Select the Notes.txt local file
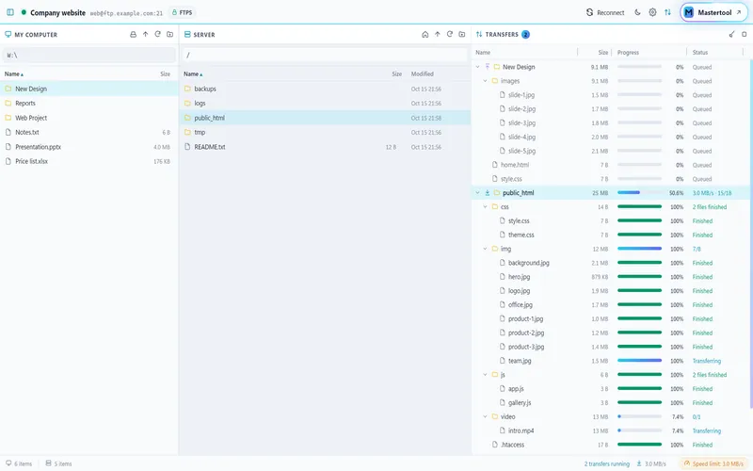Image resolution: width=753 pixels, height=471 pixels. [89, 132]
